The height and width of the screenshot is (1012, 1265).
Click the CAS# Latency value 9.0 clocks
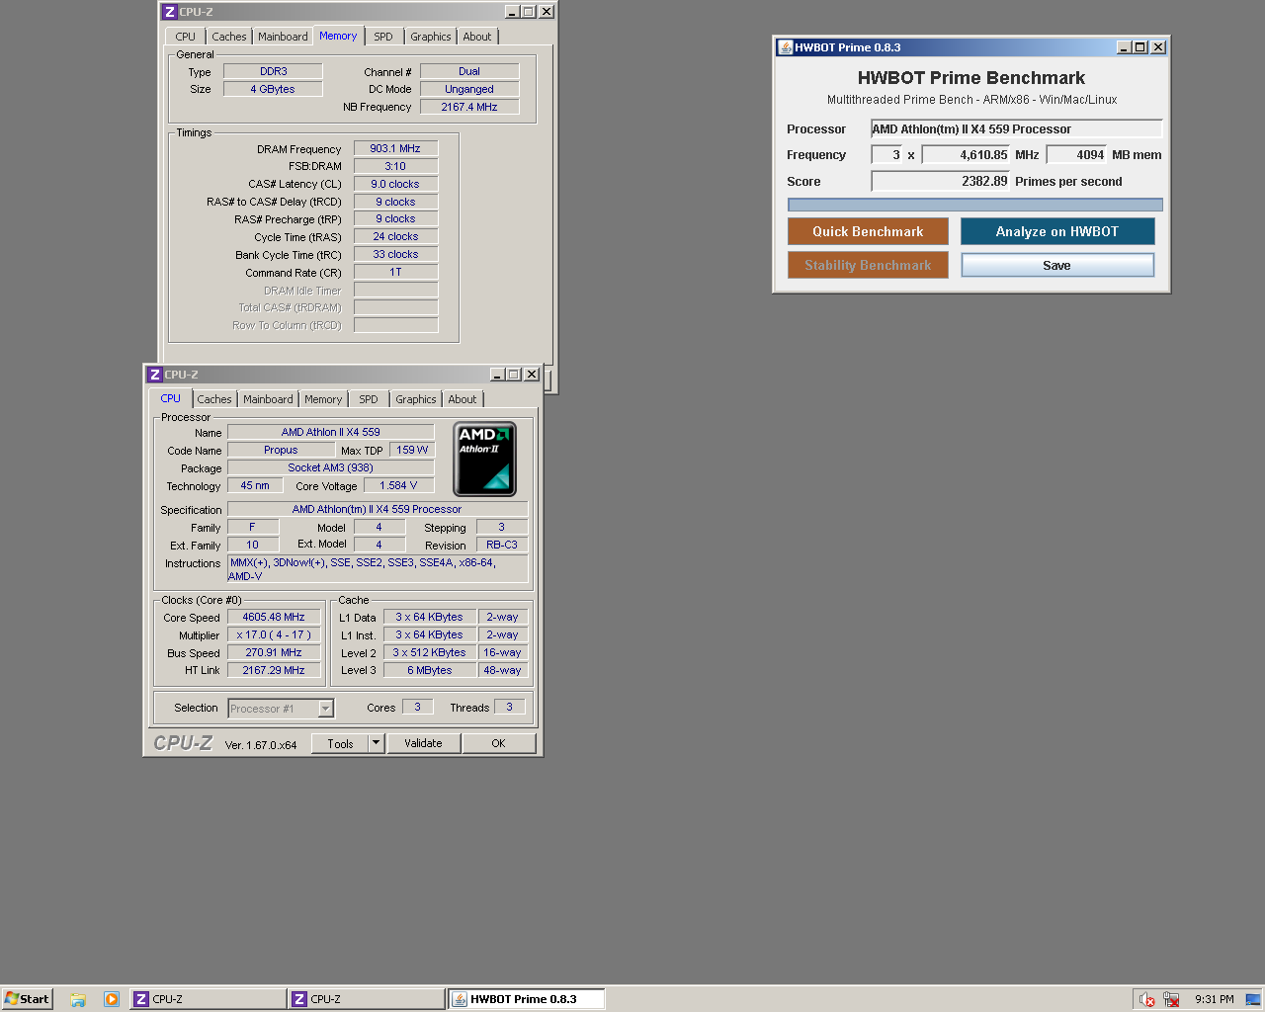tap(395, 184)
